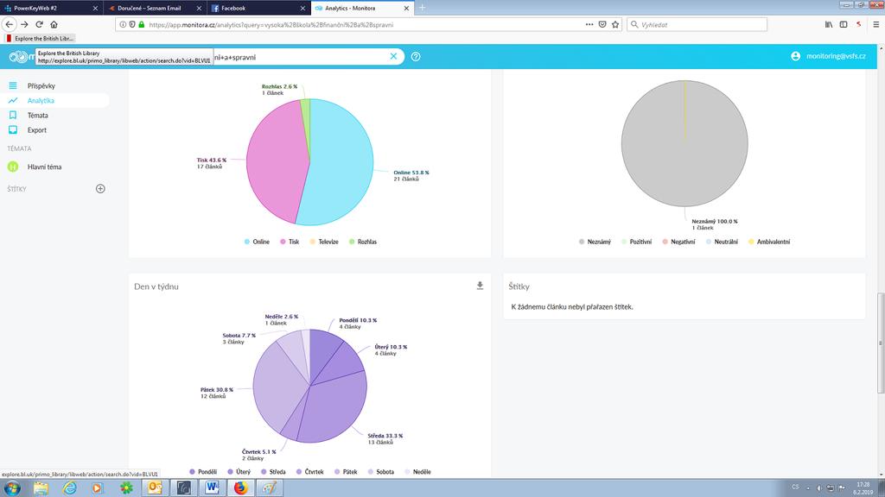Open a new browser tab
Viewport: 885px width, 497px height.
pos(422,8)
